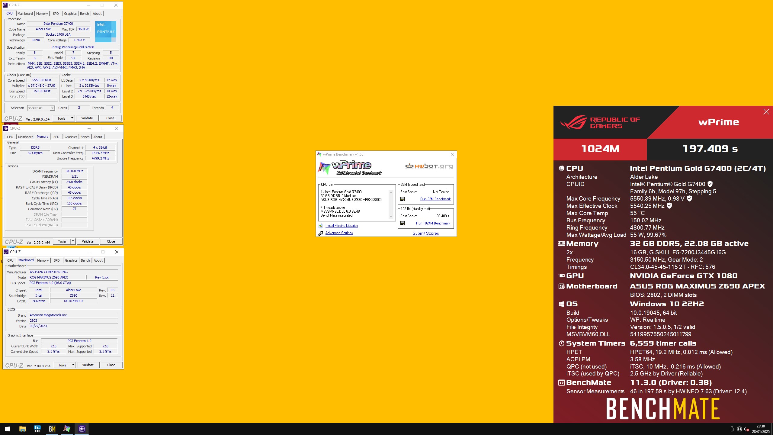Open Bench tab in top CPU-Z window

click(x=85, y=14)
